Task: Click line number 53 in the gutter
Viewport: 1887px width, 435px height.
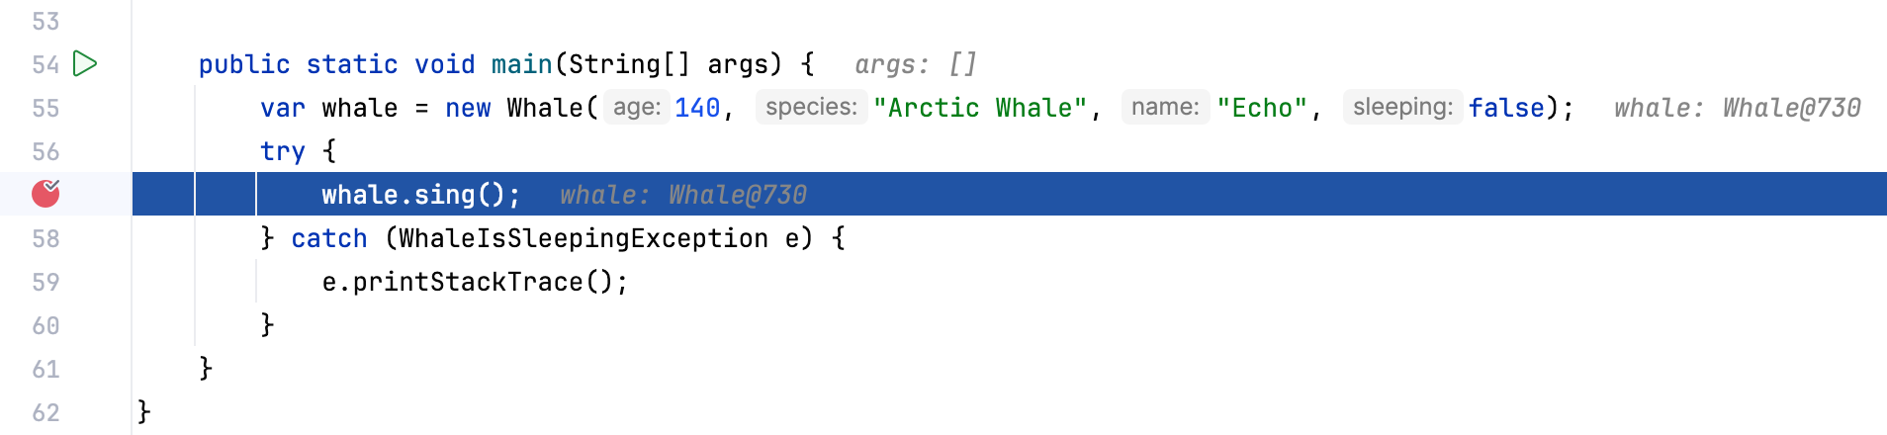Action: pyautogui.click(x=45, y=21)
